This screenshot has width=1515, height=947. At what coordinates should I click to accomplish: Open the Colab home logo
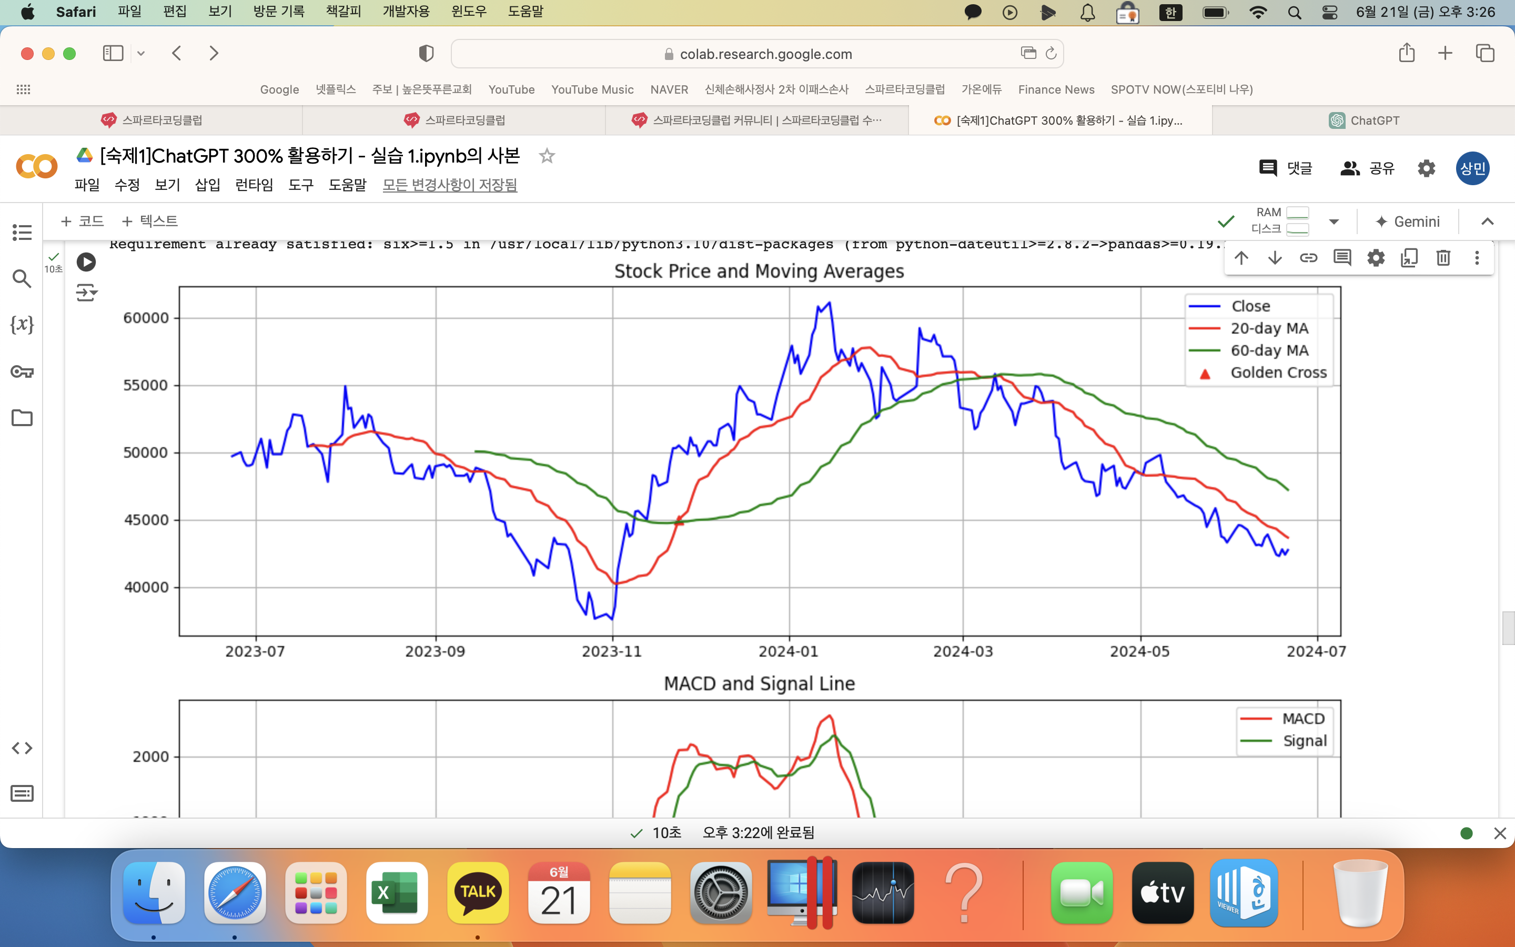point(36,167)
